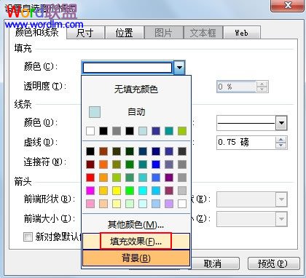Pick the bright yellow swatch
This screenshot has height=278, width=306.
click(117, 191)
